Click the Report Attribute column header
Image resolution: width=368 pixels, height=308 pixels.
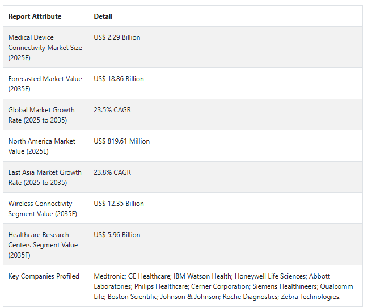[35, 16]
